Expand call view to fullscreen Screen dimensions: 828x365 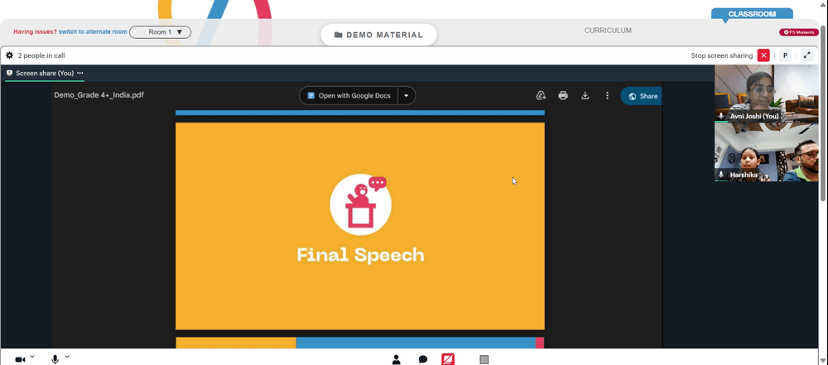[x=806, y=55]
